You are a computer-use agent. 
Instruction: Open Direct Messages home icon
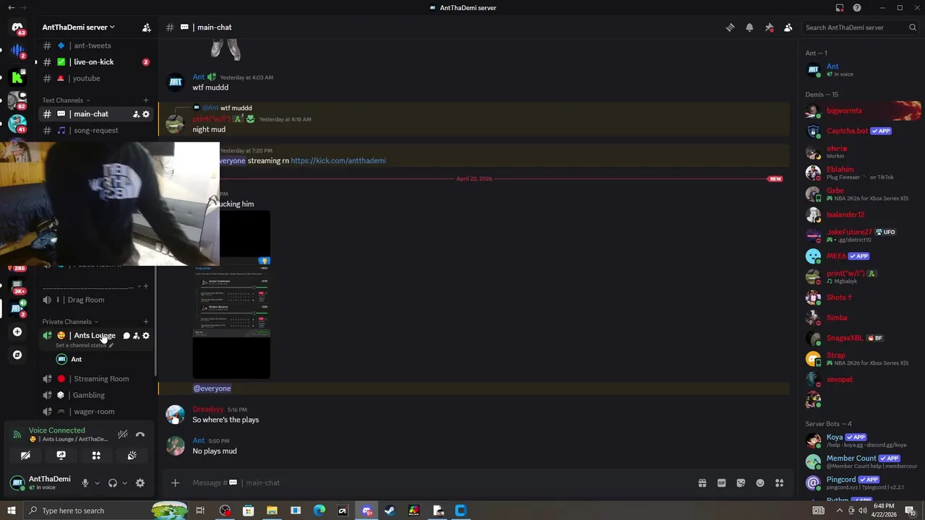(17, 27)
